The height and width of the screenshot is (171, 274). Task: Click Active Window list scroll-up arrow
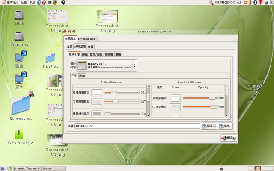148,87
